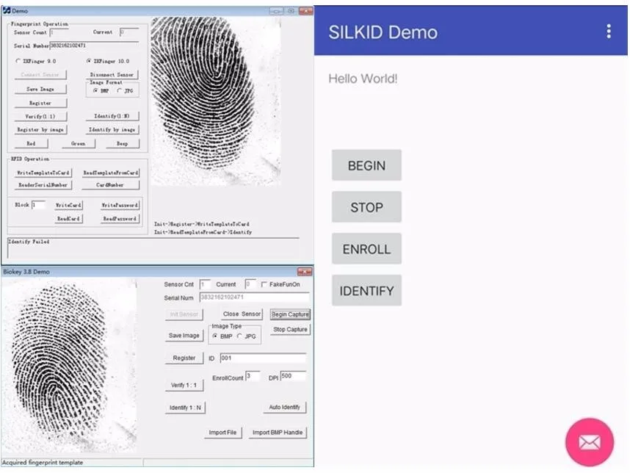Click the ID field showing 001
Viewport: 630px width, 473px height.
[263, 358]
